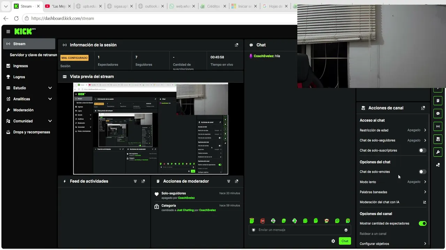Open Configurar objetivos settings
This screenshot has height=250, width=446.
[393, 244]
